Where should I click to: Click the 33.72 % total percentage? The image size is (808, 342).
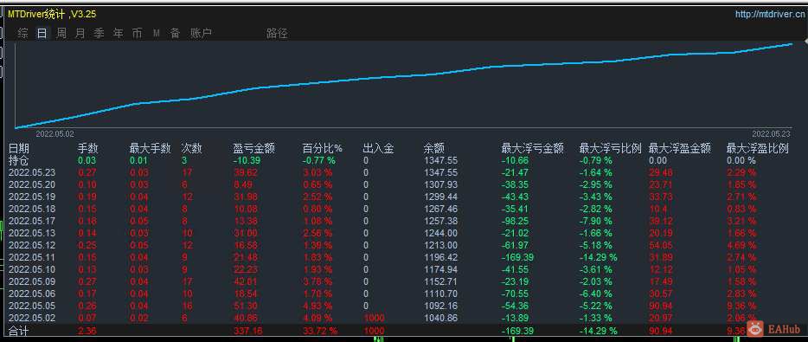320,331
